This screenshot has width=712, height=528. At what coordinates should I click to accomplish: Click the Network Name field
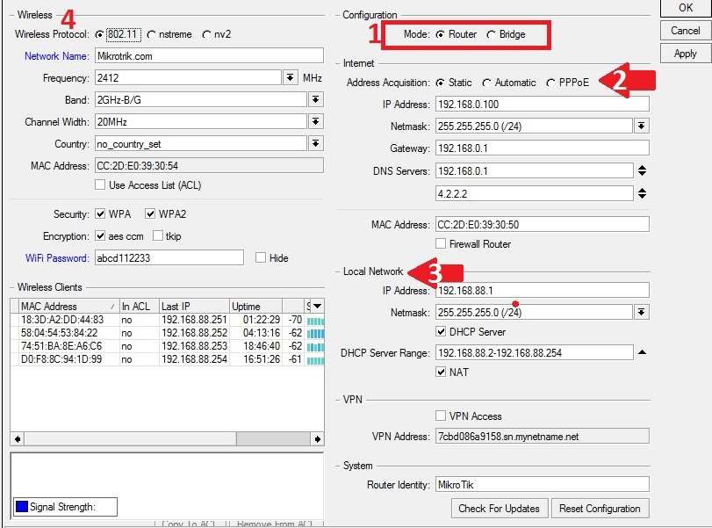pos(209,56)
